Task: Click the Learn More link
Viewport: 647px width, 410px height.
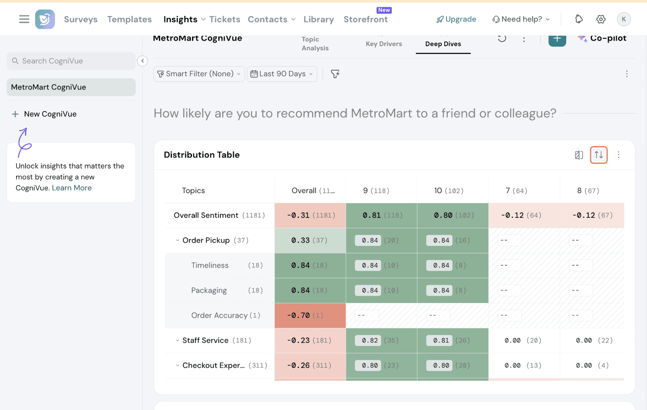Action: pos(72,188)
